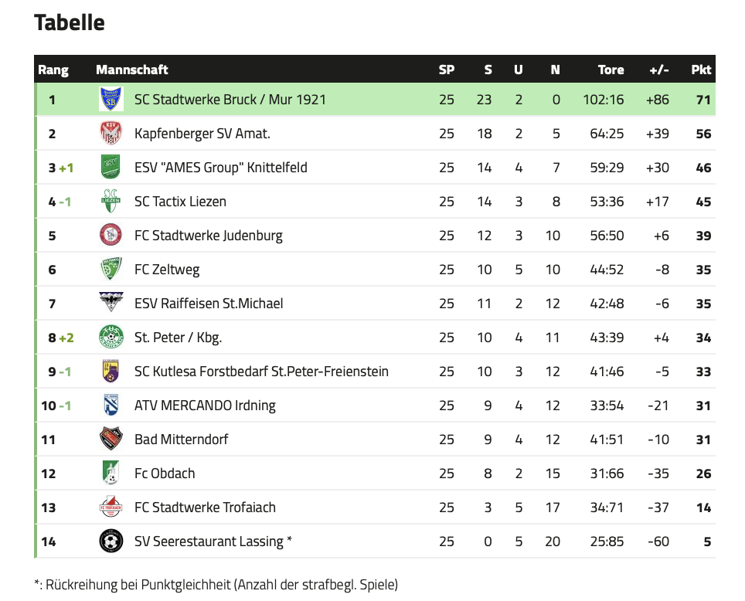Viewport: 745px width, 601px height.
Task: Click SV Lassing soccer ball logo
Action: click(111, 541)
